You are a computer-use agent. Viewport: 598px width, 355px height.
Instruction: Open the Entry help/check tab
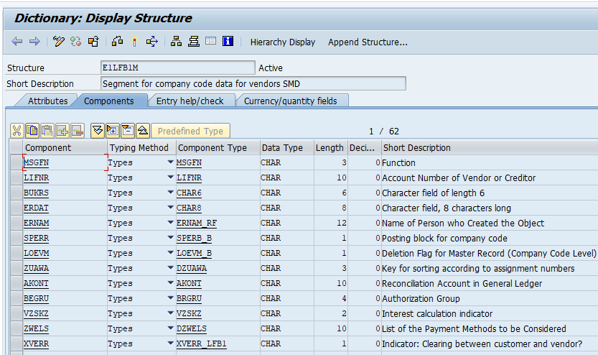click(190, 101)
